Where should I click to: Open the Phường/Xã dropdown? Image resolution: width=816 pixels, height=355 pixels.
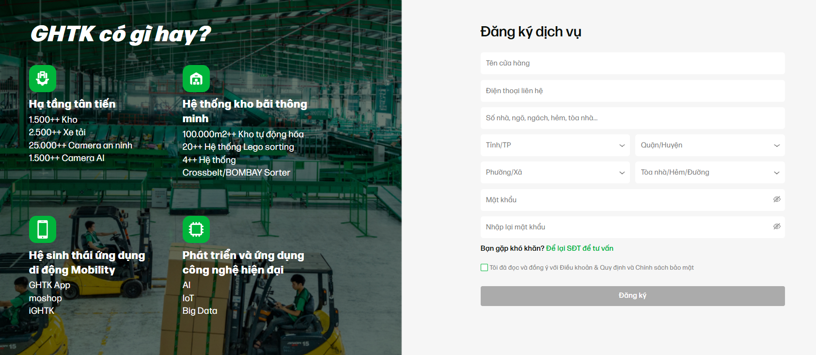555,172
